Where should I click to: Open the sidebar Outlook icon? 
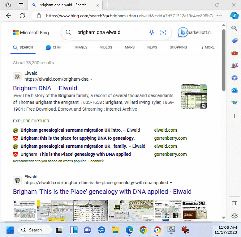click(235, 90)
